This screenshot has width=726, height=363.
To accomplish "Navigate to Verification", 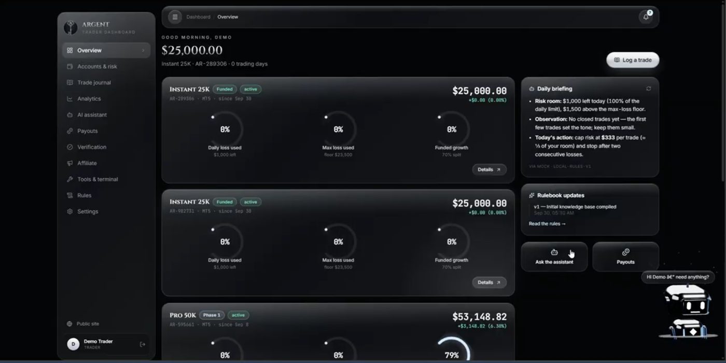I will 106,147.
